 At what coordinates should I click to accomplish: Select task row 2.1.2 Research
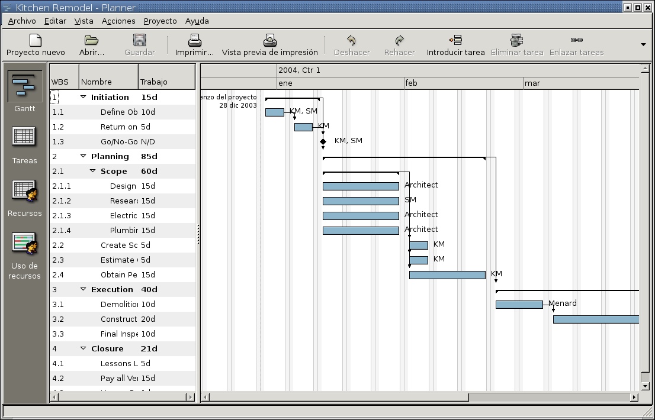(x=123, y=201)
